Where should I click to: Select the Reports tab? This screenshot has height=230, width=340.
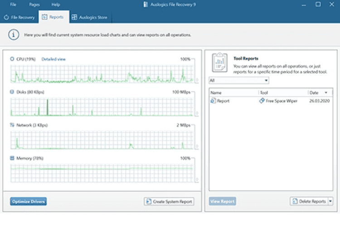[54, 17]
